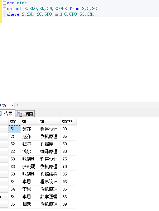Image resolution: width=159 pixels, height=211 pixels.
Task: Click the 'nine' database name in the editor
Action: point(21,3)
